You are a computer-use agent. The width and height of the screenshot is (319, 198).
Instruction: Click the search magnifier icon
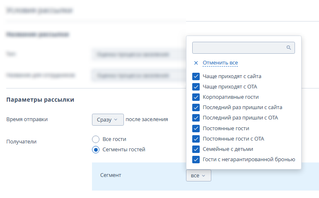coord(289,48)
